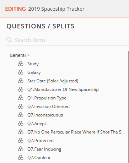Viewport: 129px width, 163px height.
Task: Click the magnifier search icon
Action: click(x=9, y=40)
